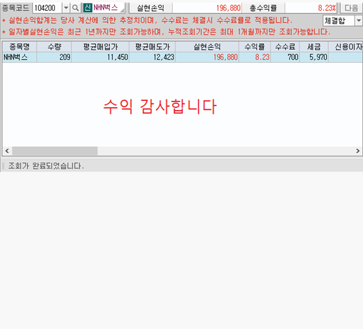Click the 수수료 column header
This screenshot has height=329, width=363.
[x=285, y=47]
